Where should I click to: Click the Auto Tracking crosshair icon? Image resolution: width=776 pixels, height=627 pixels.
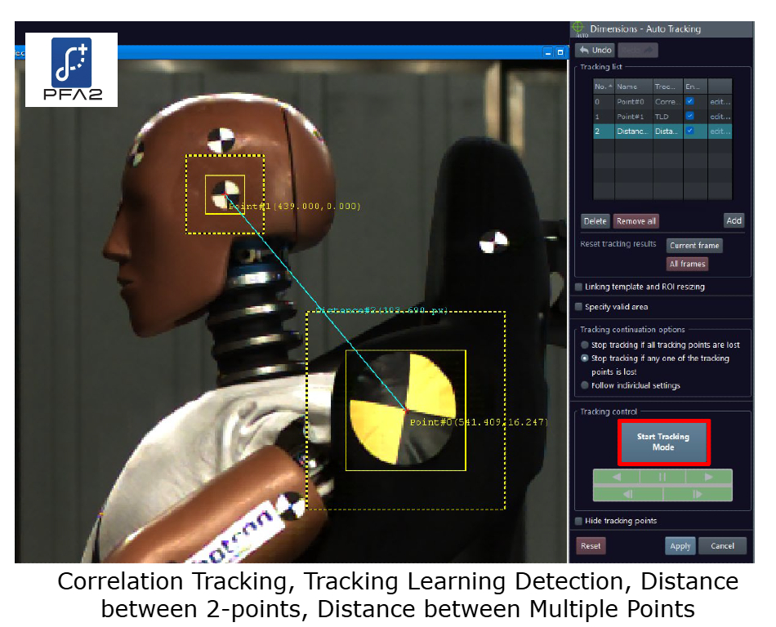[x=579, y=29]
